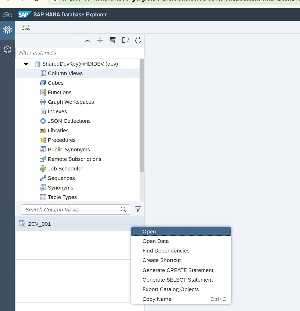Click SAP HANA Database Explorer title
Screen dimensions: 300x311
click(x=70, y=15)
